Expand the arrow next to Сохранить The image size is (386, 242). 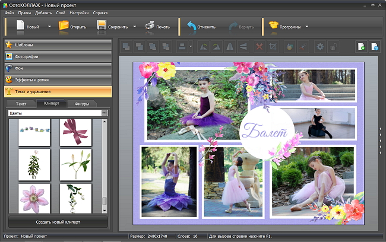pyautogui.click(x=135, y=27)
